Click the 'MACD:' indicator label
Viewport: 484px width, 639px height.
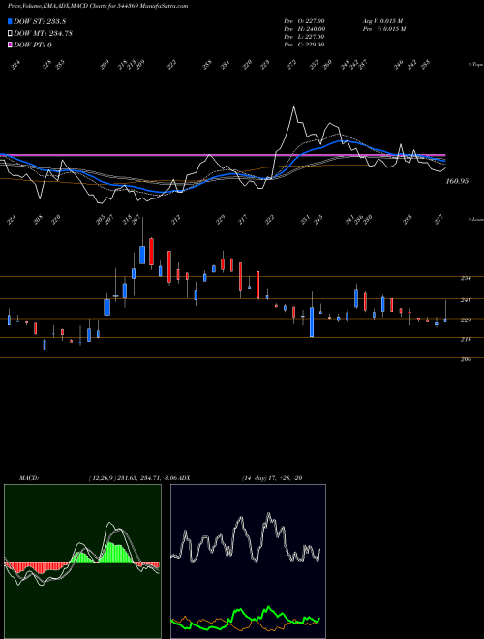tap(29, 478)
